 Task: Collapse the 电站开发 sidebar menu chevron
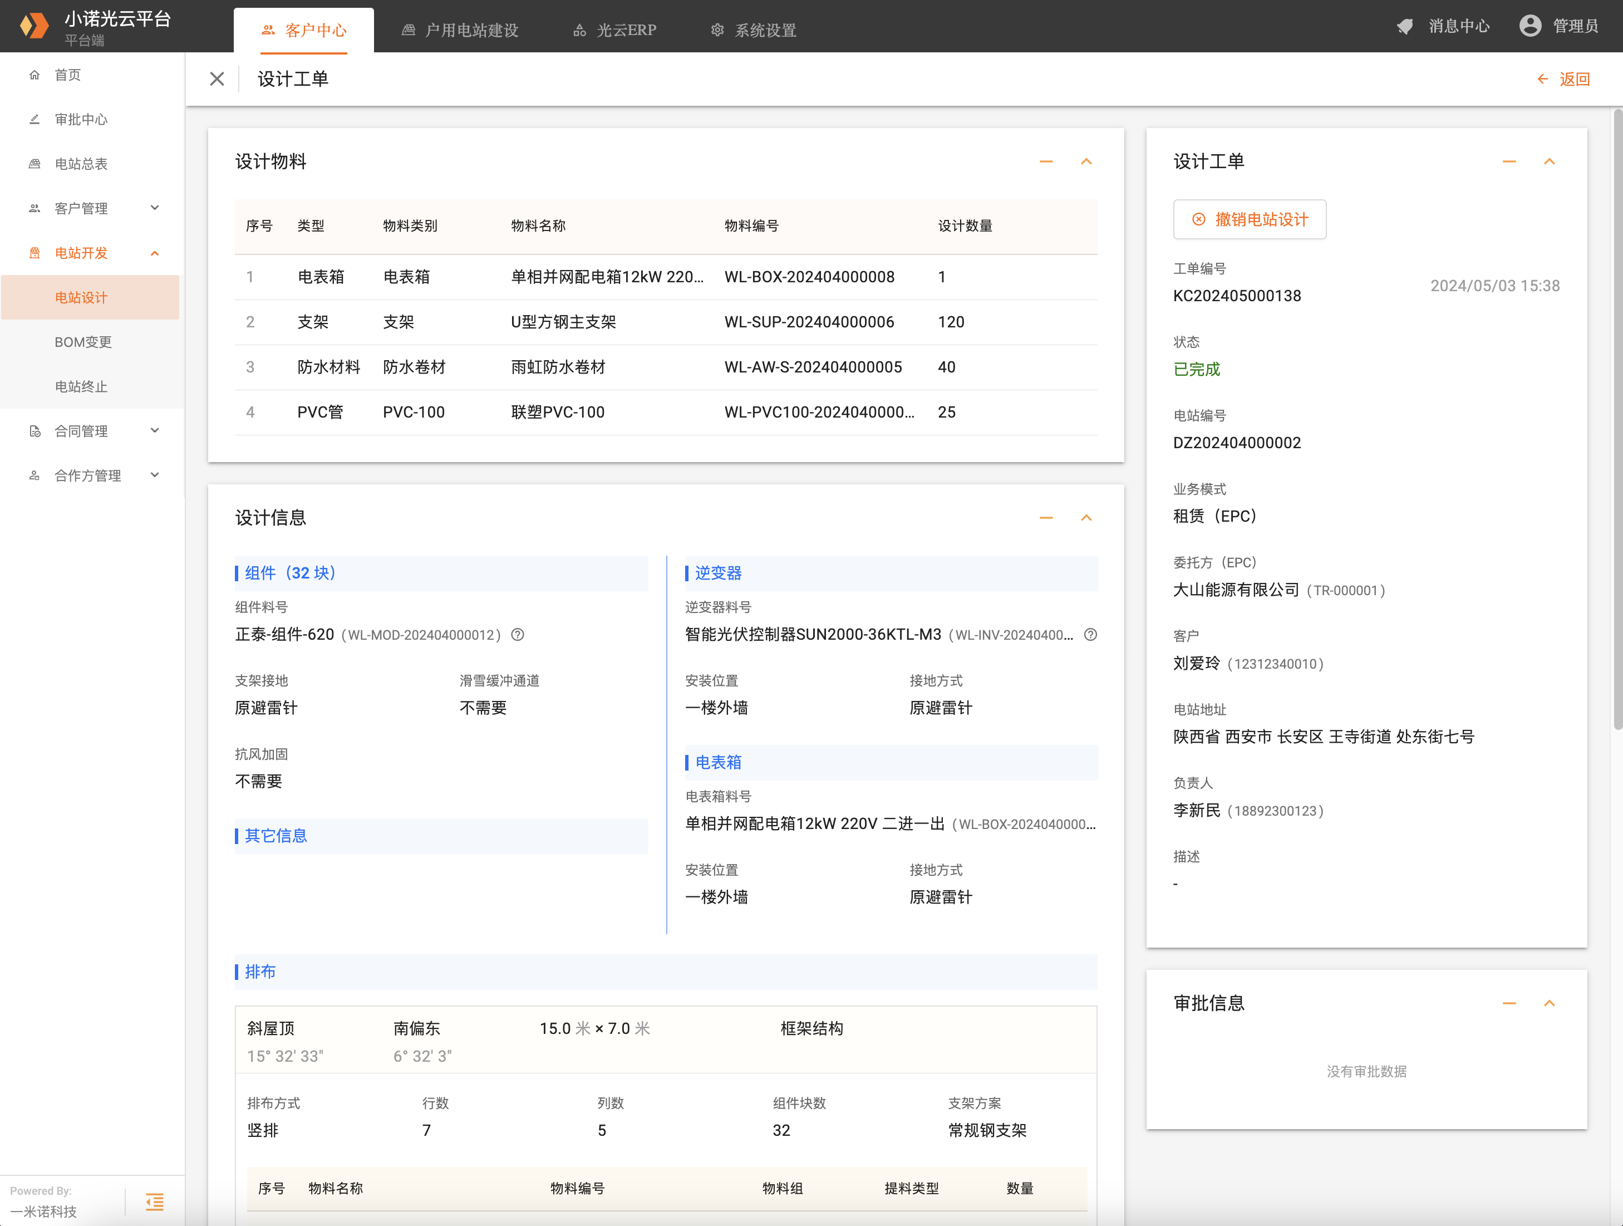pos(155,253)
